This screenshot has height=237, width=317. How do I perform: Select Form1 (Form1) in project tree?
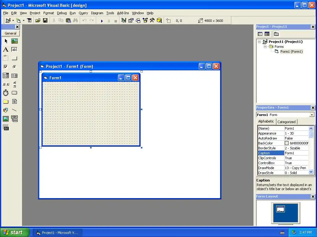coord(291,52)
